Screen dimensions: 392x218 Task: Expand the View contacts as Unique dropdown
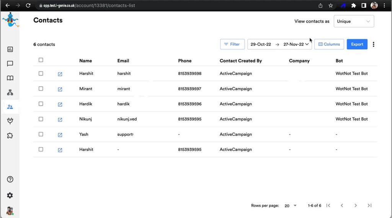click(x=354, y=21)
